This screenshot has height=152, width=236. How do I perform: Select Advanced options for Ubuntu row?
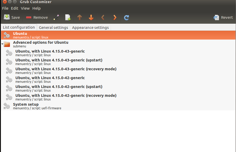118,44
